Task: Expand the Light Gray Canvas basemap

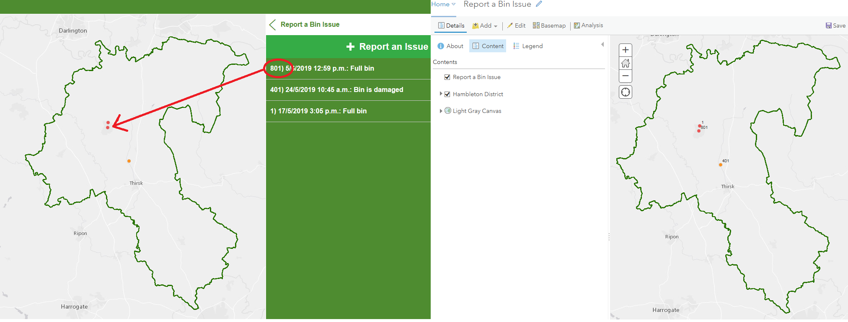Action: pos(441,111)
